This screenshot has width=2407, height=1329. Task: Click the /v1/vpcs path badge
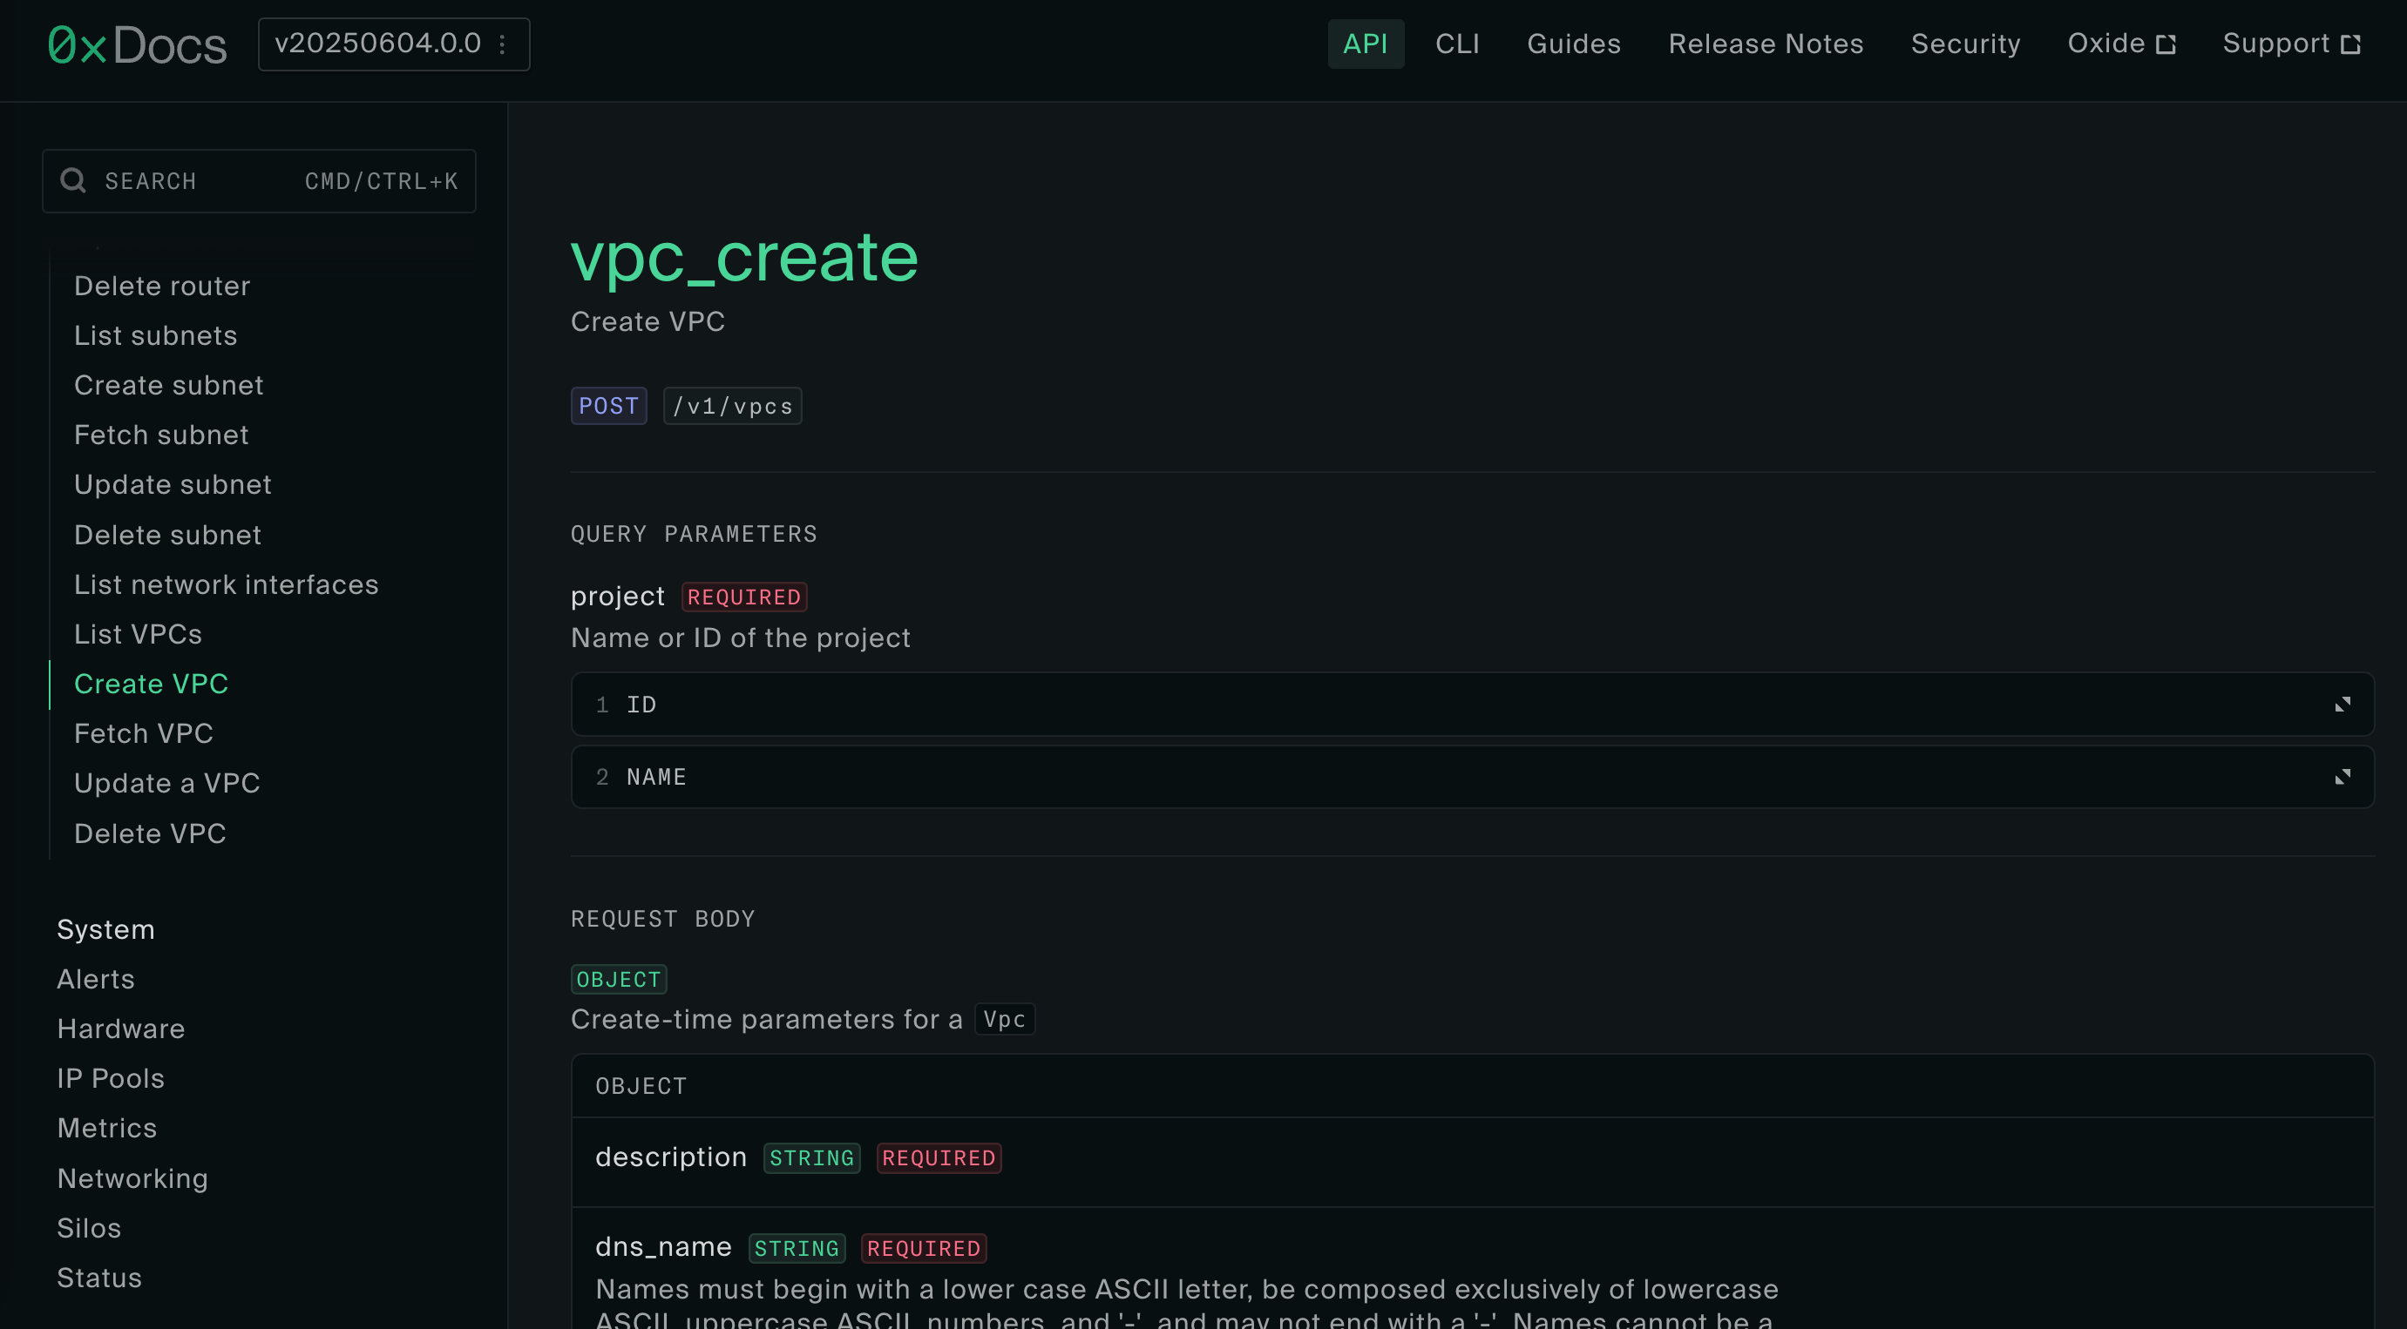pos(733,405)
